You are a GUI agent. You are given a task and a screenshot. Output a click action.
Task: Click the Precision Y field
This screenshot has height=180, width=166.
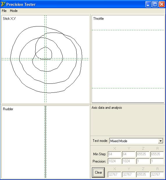click(129, 161)
